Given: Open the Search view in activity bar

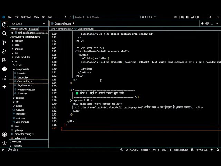Looking at the screenshot, I should 4,34.
